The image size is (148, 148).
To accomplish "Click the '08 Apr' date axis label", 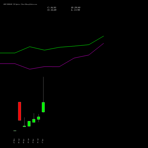I will [x=19, y=141].
